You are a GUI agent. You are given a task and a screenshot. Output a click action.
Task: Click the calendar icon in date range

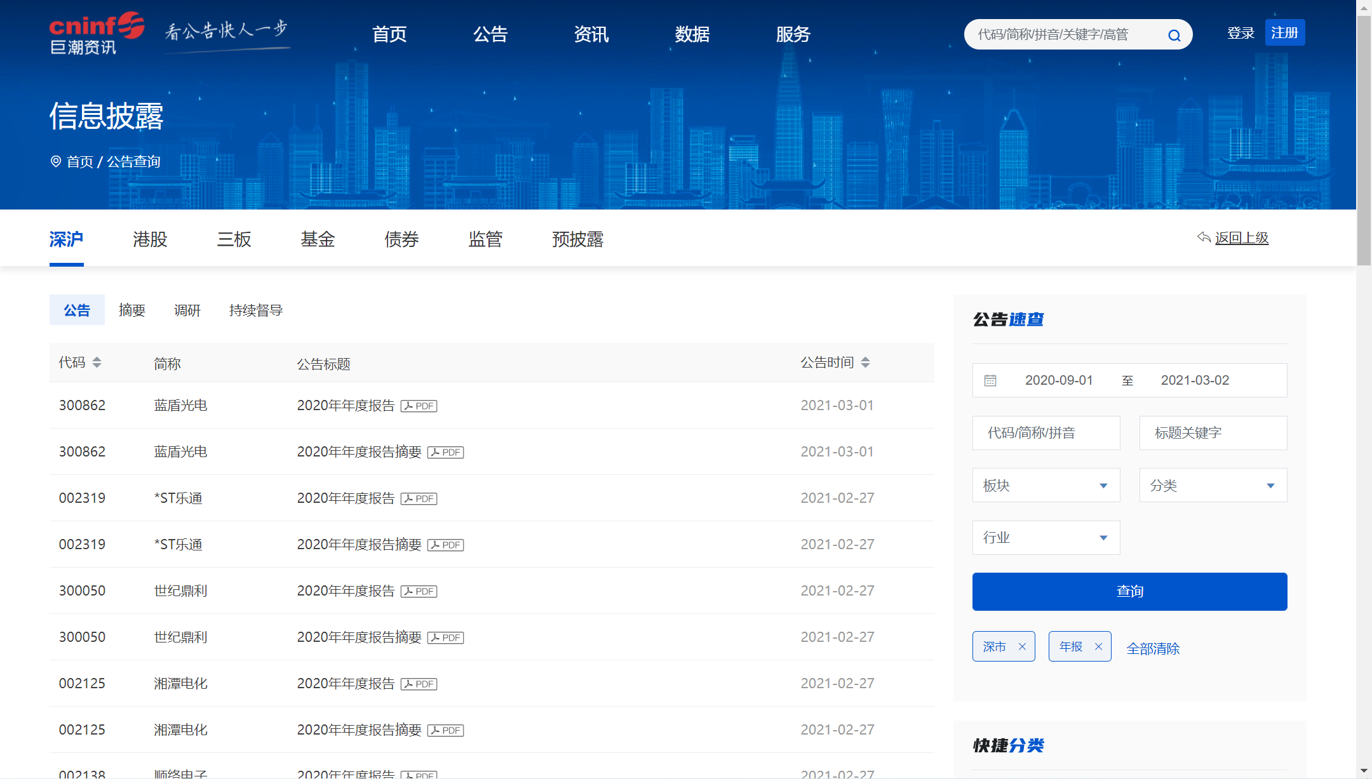tap(990, 380)
